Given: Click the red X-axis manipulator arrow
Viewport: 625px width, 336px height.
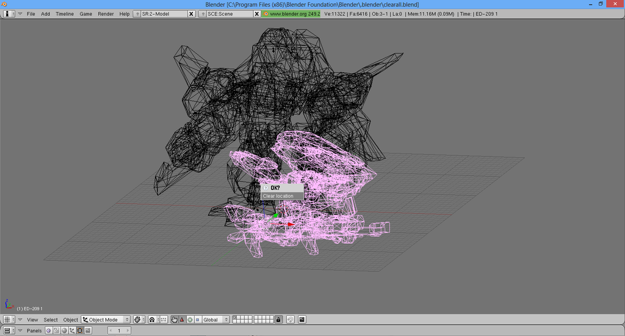Looking at the screenshot, I should coord(291,224).
